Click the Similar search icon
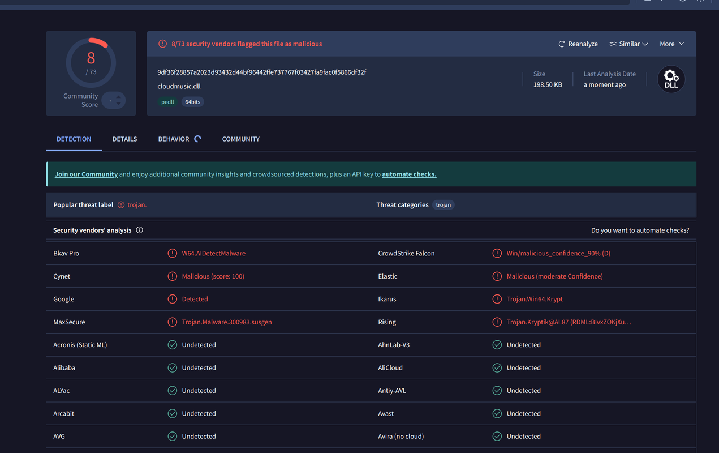Viewport: 719px width, 453px height. (x=613, y=44)
